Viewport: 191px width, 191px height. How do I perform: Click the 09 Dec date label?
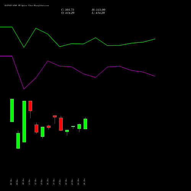[17, 182]
